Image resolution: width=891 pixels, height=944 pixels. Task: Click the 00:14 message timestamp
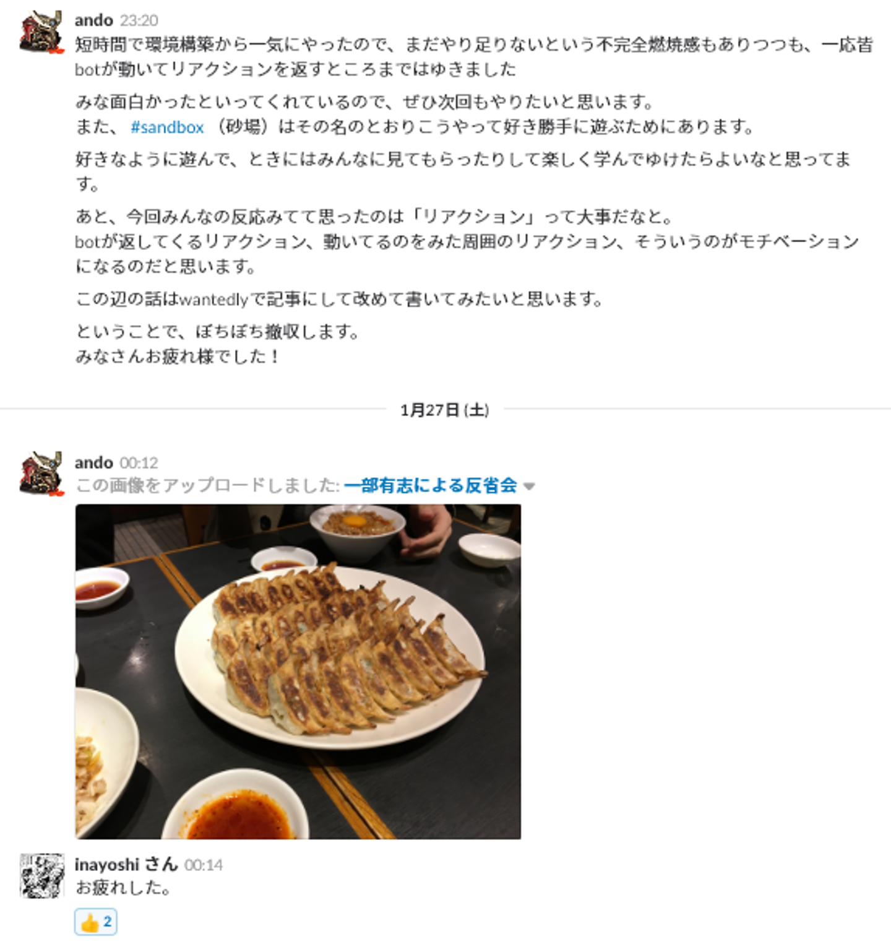point(204,865)
